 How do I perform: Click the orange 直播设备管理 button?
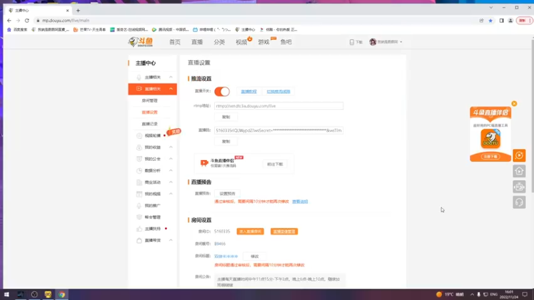click(x=284, y=231)
